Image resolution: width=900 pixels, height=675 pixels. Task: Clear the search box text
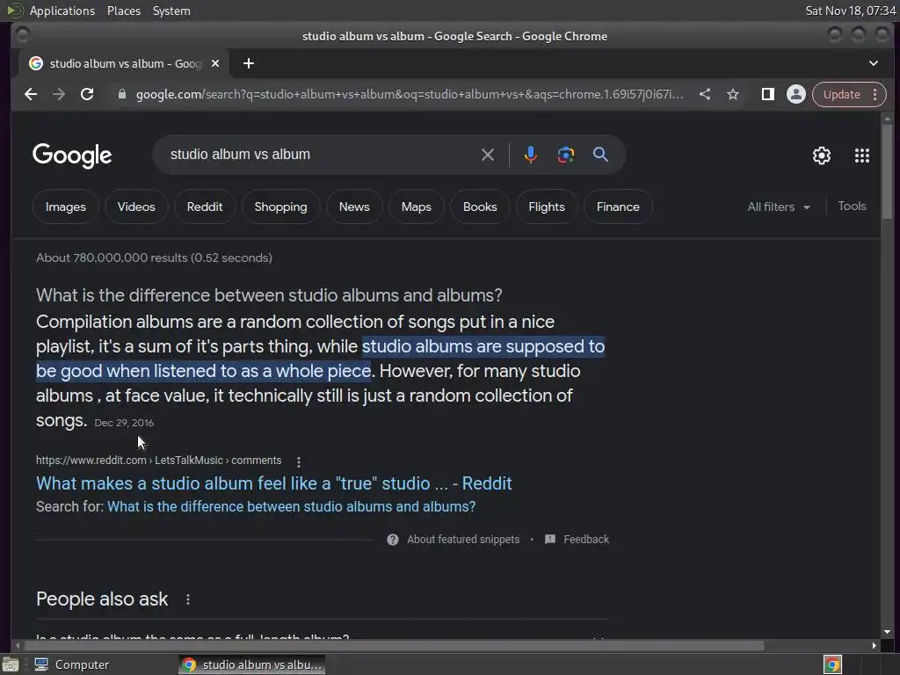pyautogui.click(x=487, y=155)
